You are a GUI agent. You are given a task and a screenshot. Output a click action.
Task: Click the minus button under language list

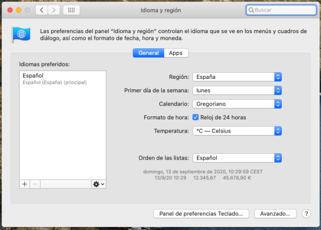pos(35,184)
